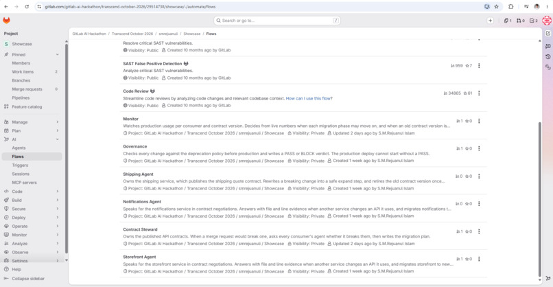Open actions menu for Monitor flow

pos(479,121)
